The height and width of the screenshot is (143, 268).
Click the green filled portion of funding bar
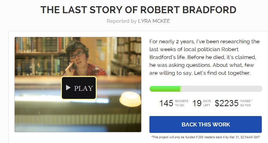[165, 89]
